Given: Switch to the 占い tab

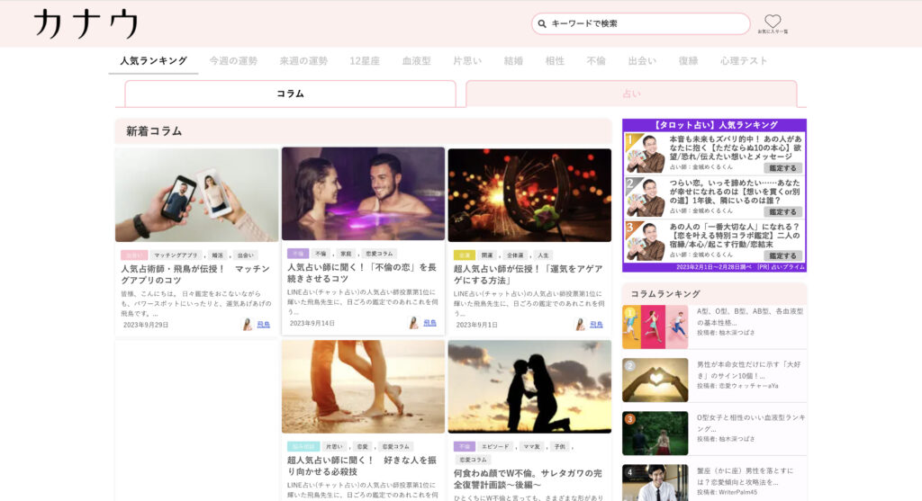Looking at the screenshot, I should pyautogui.click(x=631, y=94).
